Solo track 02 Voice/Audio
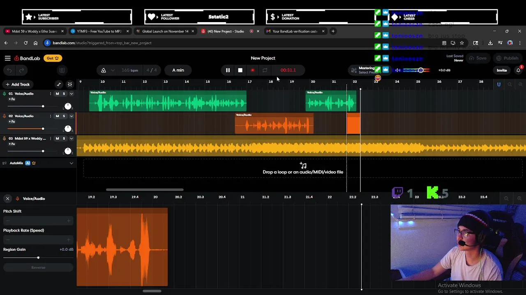Image resolution: width=526 pixels, height=295 pixels. click(64, 116)
